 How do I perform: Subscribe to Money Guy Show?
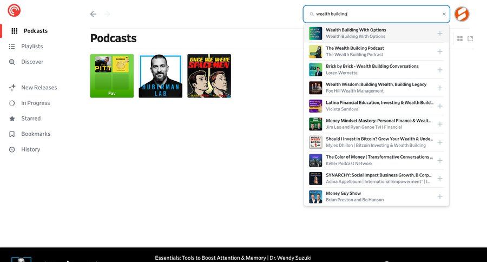point(440,196)
